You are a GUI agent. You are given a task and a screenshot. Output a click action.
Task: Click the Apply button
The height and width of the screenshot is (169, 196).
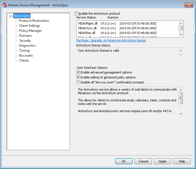[x=163, y=161]
